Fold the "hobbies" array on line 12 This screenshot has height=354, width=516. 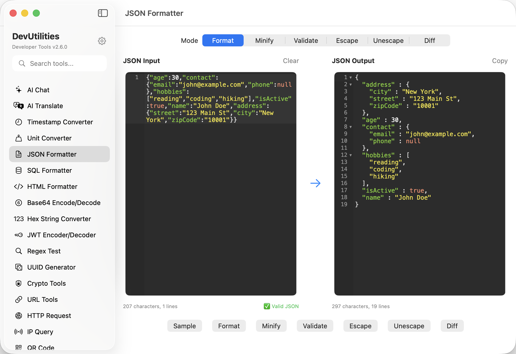tap(351, 155)
